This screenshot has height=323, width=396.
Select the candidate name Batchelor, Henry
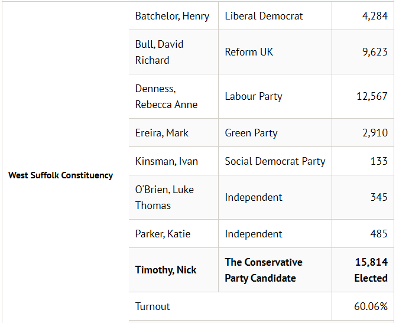tap(172, 16)
